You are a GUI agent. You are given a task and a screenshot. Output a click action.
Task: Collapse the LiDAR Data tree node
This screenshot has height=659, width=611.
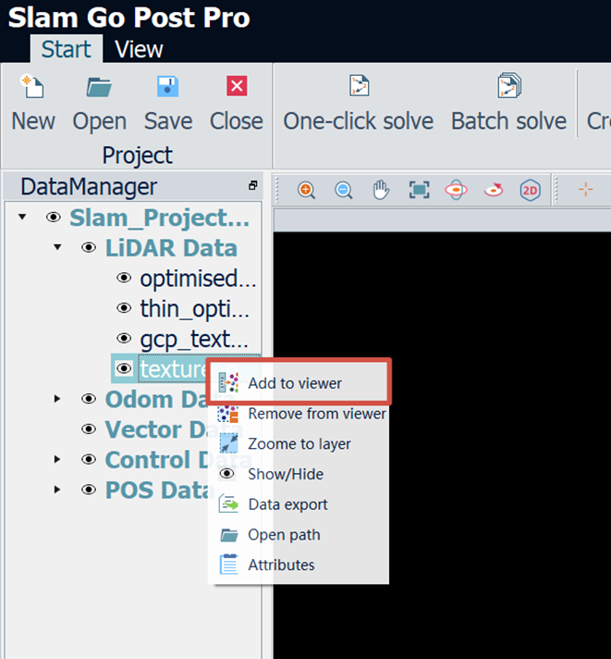[x=57, y=247]
